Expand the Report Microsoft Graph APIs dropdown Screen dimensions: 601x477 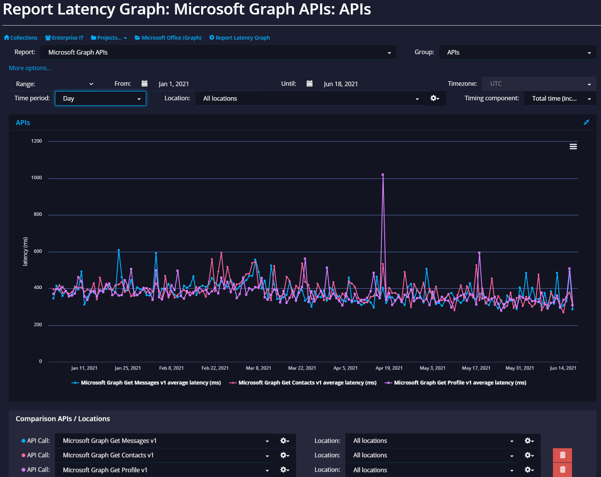tap(218, 53)
